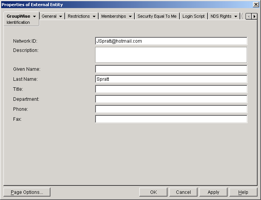Click the Title input field
261x200 pixels.
coord(171,89)
